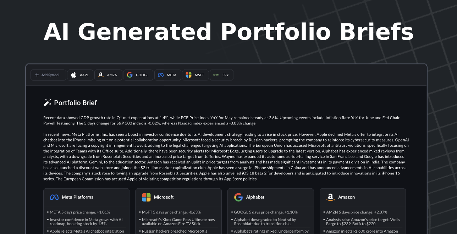
Task: Click the GDP growth rate summary paragraph
Action: pos(221,121)
